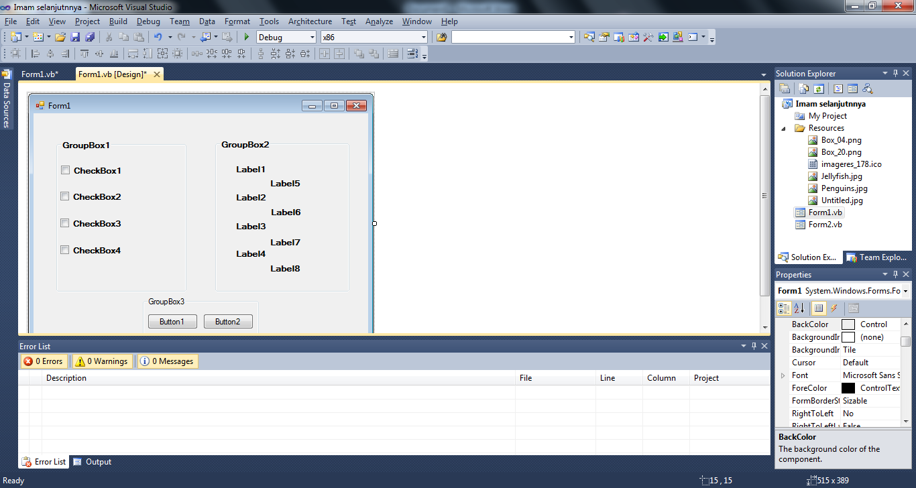Switch to the Output tab
This screenshot has width=916, height=488.
[93, 462]
